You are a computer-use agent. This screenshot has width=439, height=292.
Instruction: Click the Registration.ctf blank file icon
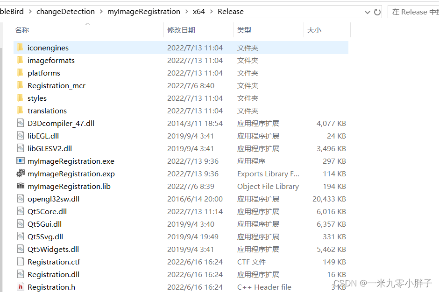pos(21,262)
